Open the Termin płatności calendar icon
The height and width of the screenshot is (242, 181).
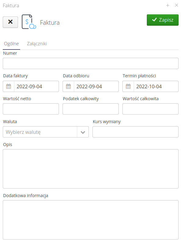click(128, 86)
